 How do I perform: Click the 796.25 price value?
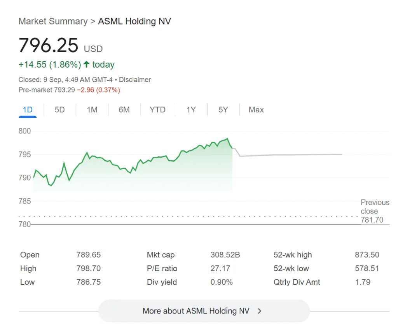48,46
